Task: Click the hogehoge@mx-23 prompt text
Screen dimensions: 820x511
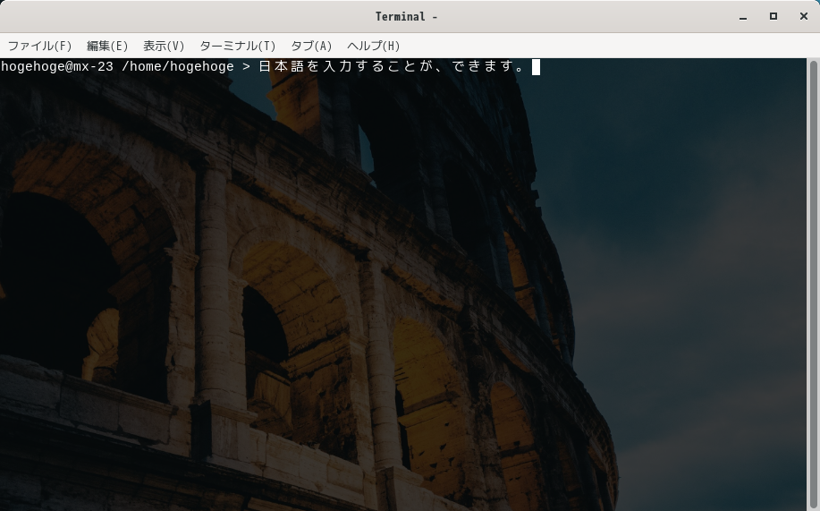Action: [x=57, y=66]
